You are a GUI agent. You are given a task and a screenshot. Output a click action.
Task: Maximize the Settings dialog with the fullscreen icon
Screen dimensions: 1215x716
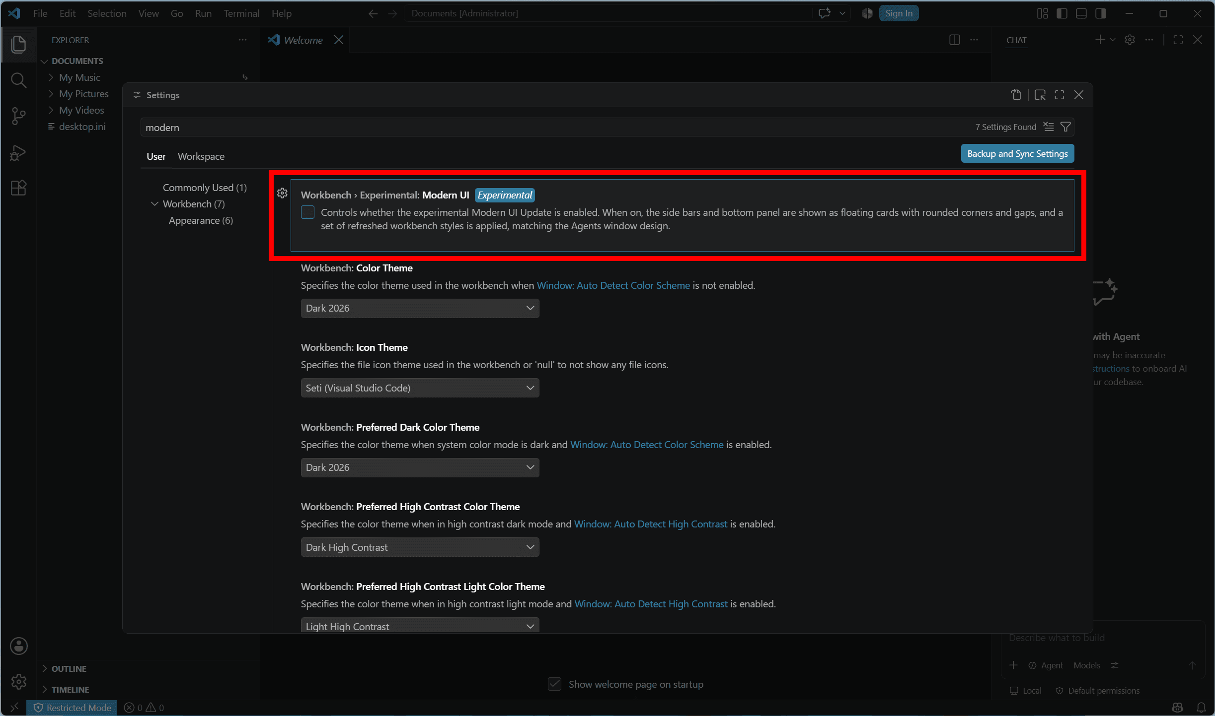pos(1059,95)
